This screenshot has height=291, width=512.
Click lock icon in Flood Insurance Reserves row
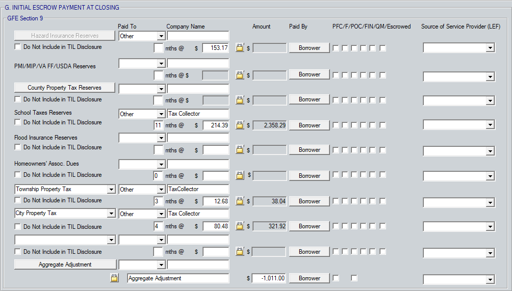click(240, 150)
